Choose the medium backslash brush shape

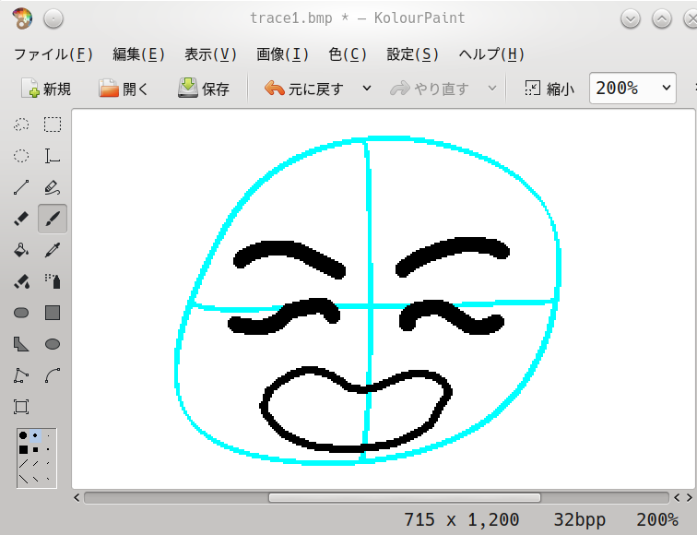tap(35, 479)
